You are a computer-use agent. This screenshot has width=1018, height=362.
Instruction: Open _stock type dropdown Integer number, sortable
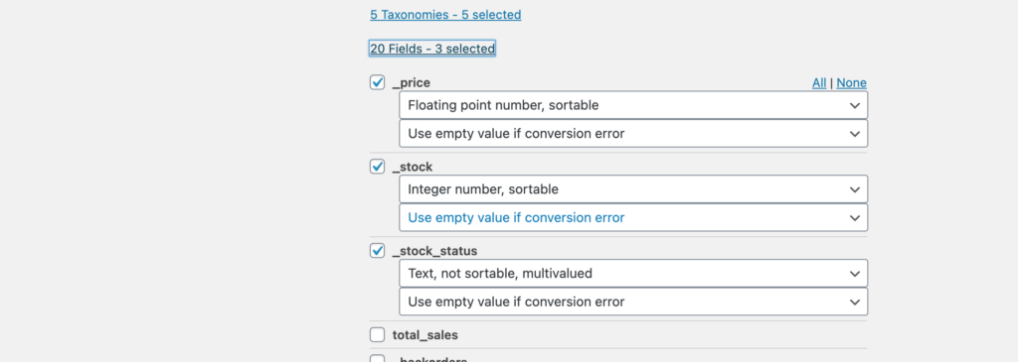633,189
